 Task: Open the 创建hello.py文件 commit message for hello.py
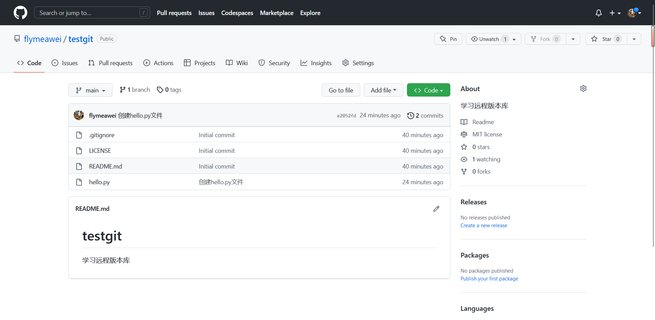click(221, 182)
